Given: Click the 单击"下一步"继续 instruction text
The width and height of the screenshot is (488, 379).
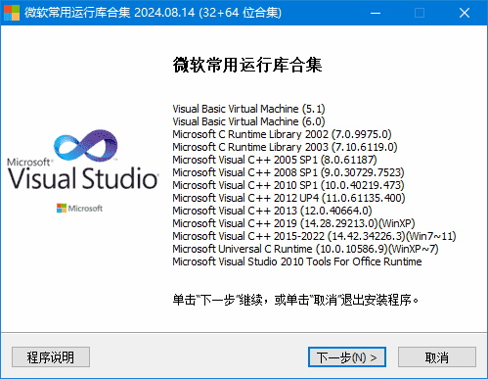Looking at the screenshot, I should pos(295,300).
